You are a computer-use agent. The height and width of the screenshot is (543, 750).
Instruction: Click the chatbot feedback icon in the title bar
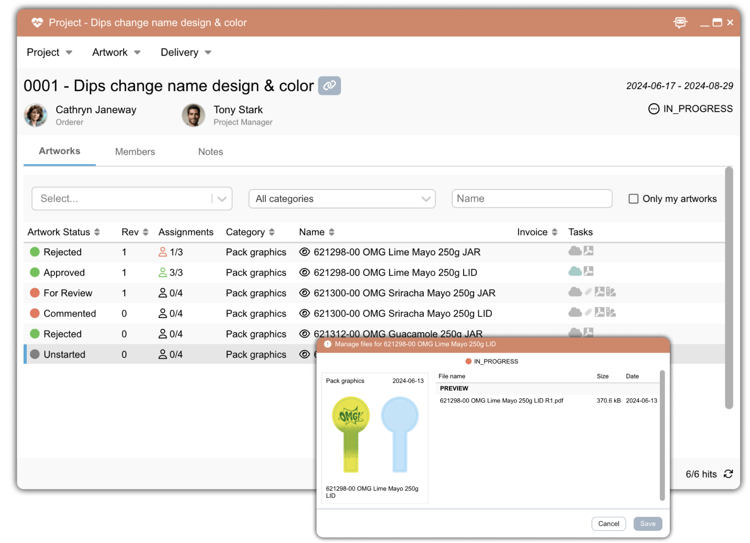point(680,23)
